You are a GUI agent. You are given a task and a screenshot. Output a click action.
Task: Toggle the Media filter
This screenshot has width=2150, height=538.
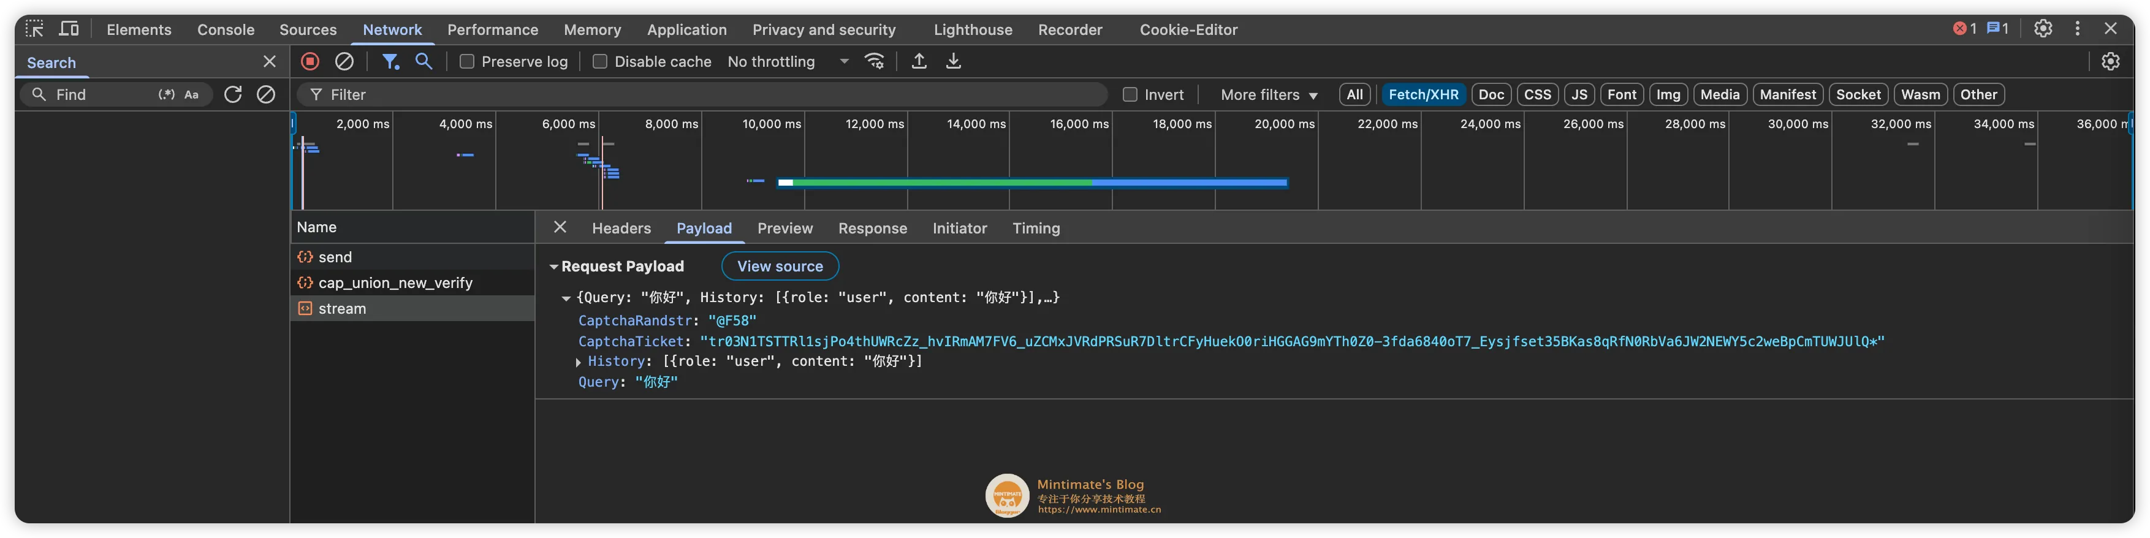pos(1720,94)
